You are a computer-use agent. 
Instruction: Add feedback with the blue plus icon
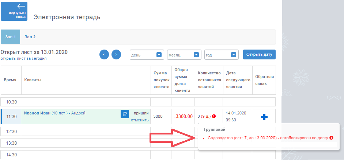tap(264, 117)
